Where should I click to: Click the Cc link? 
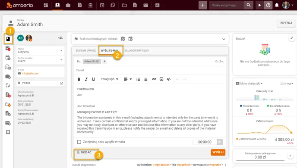pyautogui.click(x=217, y=62)
